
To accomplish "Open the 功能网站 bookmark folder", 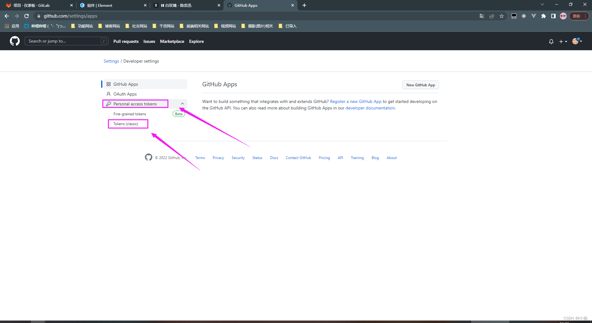I will click(x=82, y=26).
